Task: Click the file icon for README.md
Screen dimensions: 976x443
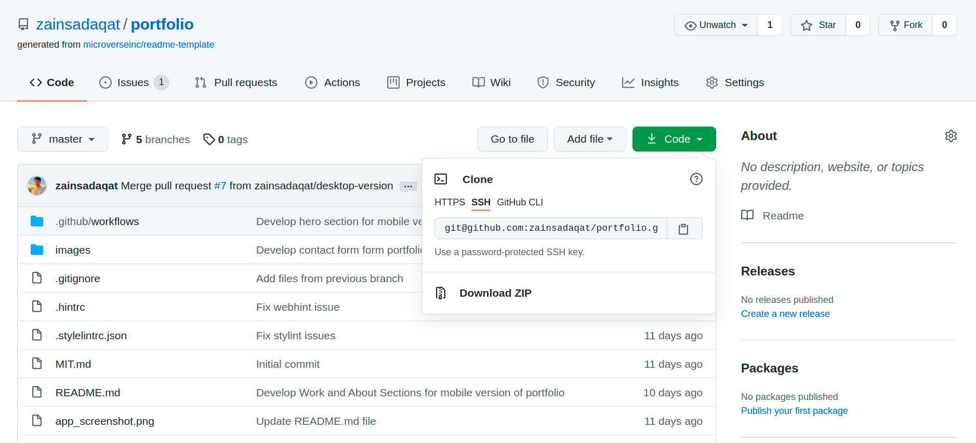Action: (37, 392)
